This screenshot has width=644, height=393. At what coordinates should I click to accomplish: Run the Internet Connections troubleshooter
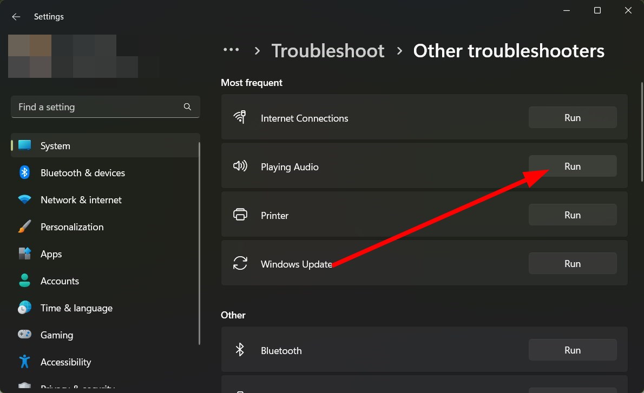[572, 118]
